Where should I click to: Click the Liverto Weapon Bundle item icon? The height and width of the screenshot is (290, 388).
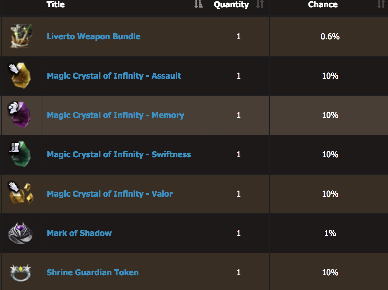coord(21,36)
